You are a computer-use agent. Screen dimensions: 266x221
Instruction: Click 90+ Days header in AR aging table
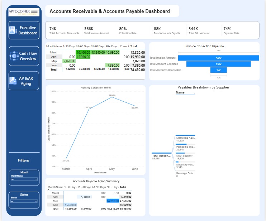click(x=111, y=46)
